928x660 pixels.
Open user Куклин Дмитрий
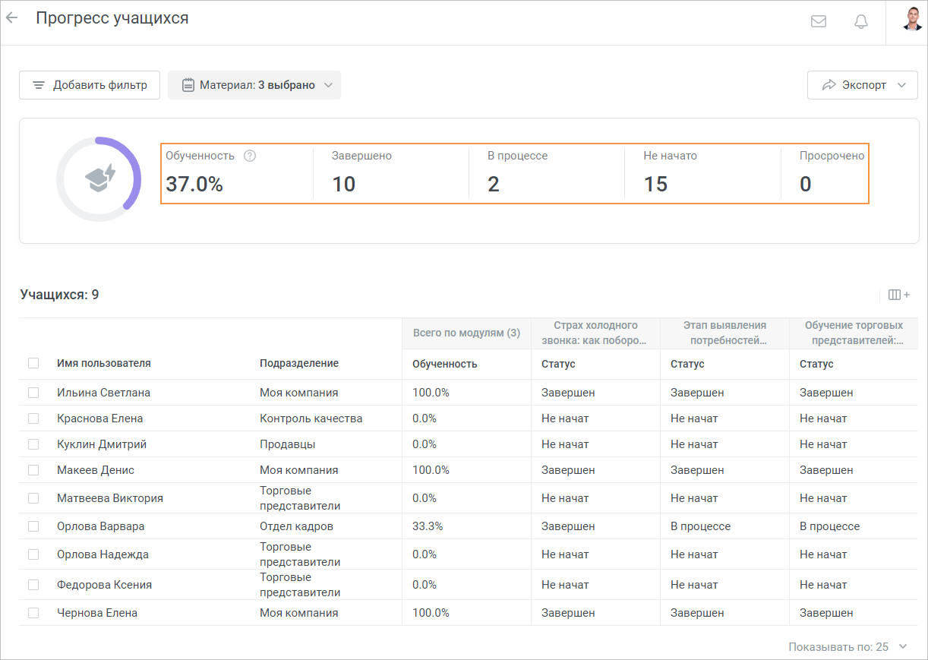pos(102,444)
